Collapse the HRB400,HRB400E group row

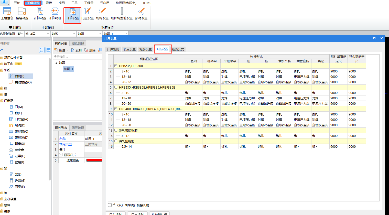[116, 109]
